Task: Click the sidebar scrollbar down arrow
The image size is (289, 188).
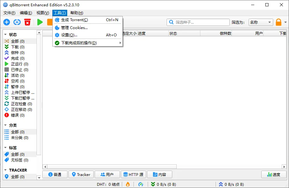Action: click(x=39, y=178)
